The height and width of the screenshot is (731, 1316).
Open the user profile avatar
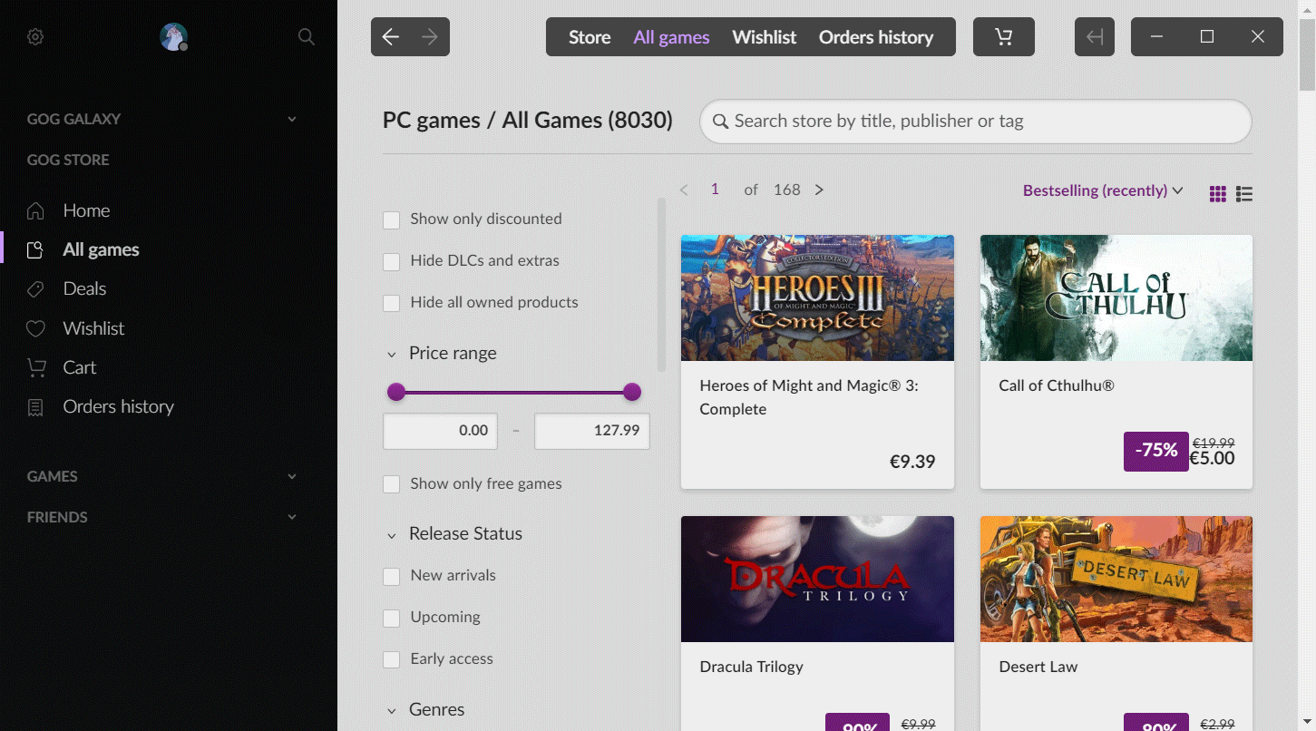click(x=173, y=37)
